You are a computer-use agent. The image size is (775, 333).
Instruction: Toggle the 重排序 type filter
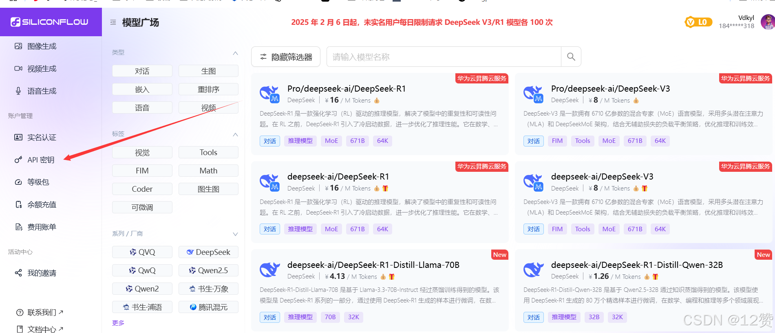tap(208, 89)
